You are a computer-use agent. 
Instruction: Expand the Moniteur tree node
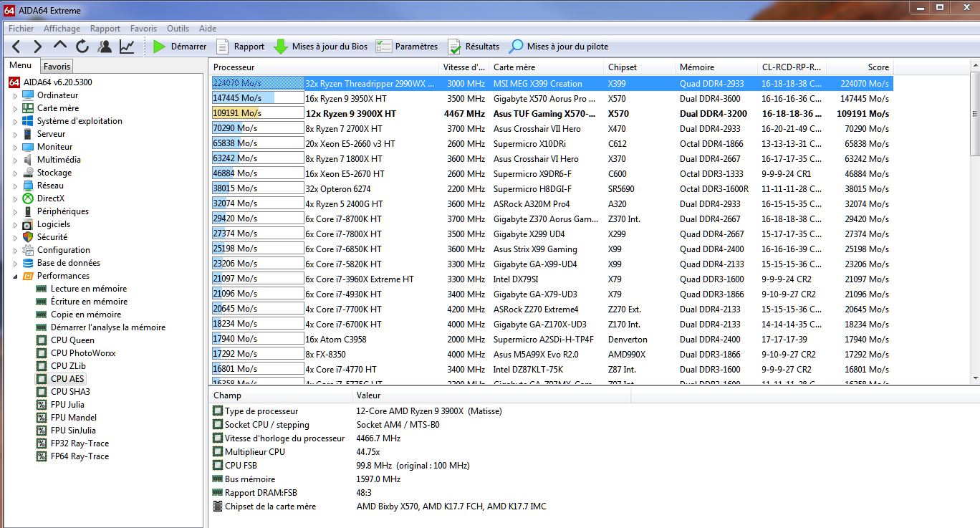pos(15,147)
